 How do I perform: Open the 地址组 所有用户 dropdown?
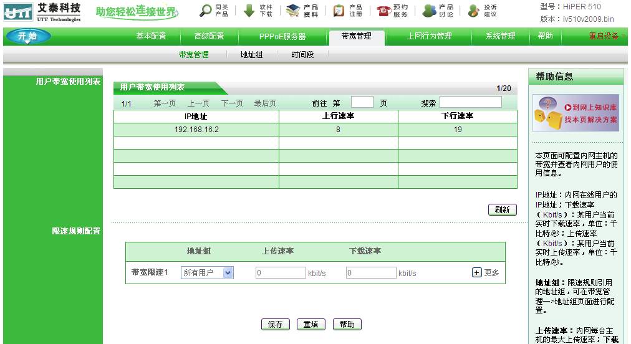coord(207,273)
